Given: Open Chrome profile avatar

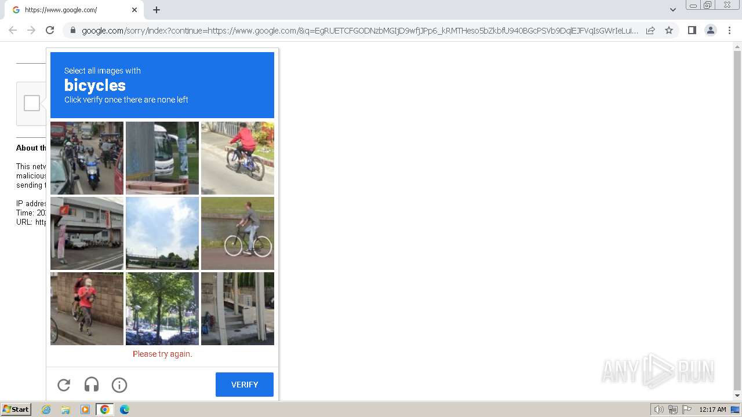Looking at the screenshot, I should pos(711,30).
